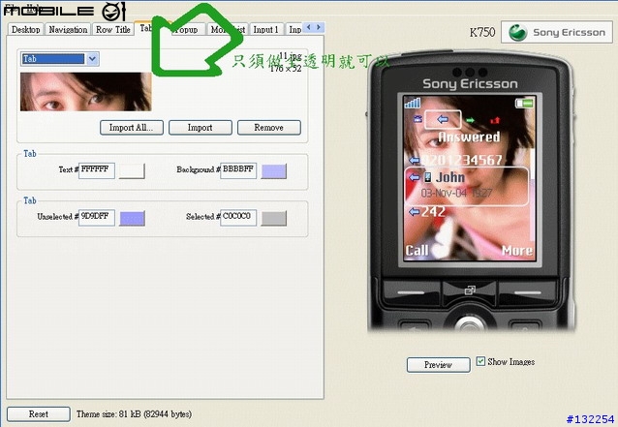
Task: Click the signal strength icon on phone
Action: 413,104
